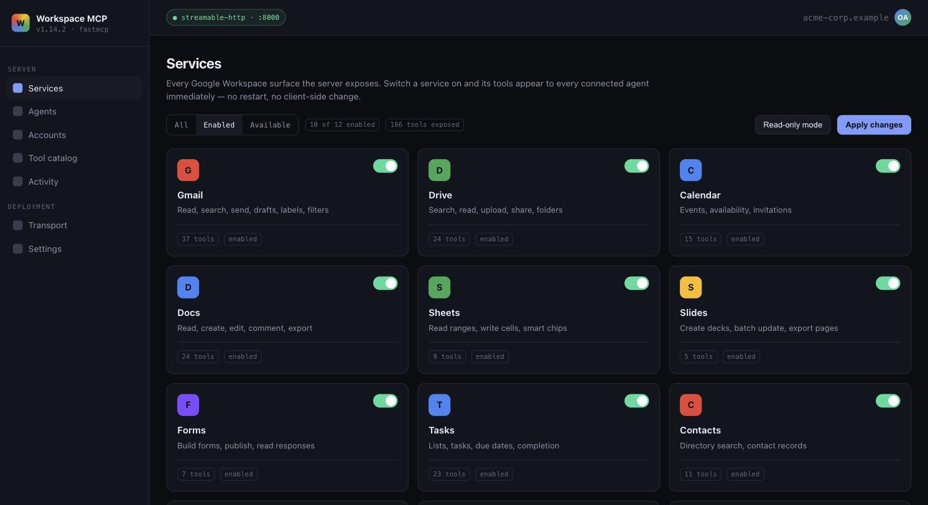Disable the Forms service toggle
This screenshot has height=505, width=928.
[385, 401]
